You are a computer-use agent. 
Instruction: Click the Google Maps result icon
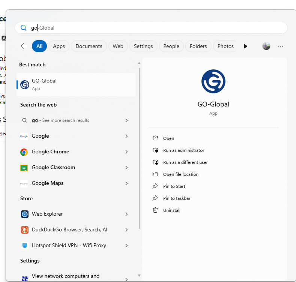(x=24, y=183)
